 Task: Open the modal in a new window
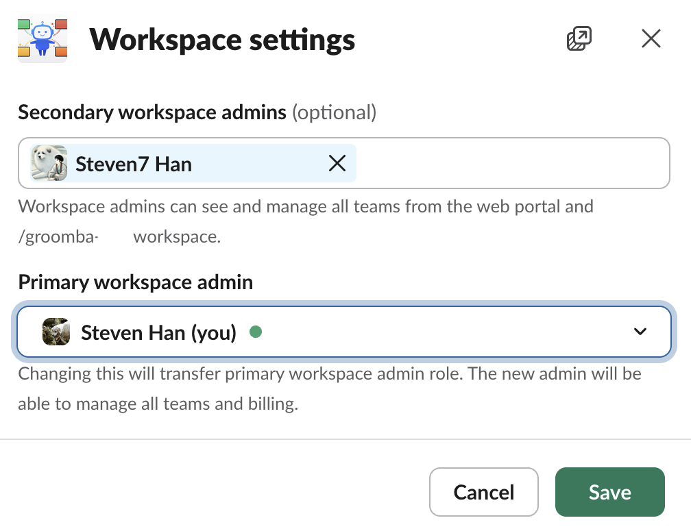click(579, 39)
